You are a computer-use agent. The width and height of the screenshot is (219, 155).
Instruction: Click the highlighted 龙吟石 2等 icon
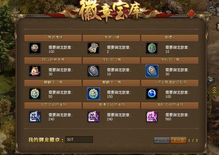click(x=152, y=71)
